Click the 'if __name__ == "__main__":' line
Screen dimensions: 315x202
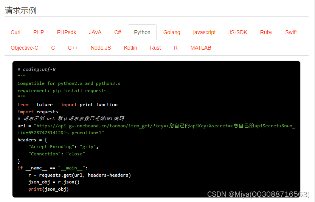[53, 168]
